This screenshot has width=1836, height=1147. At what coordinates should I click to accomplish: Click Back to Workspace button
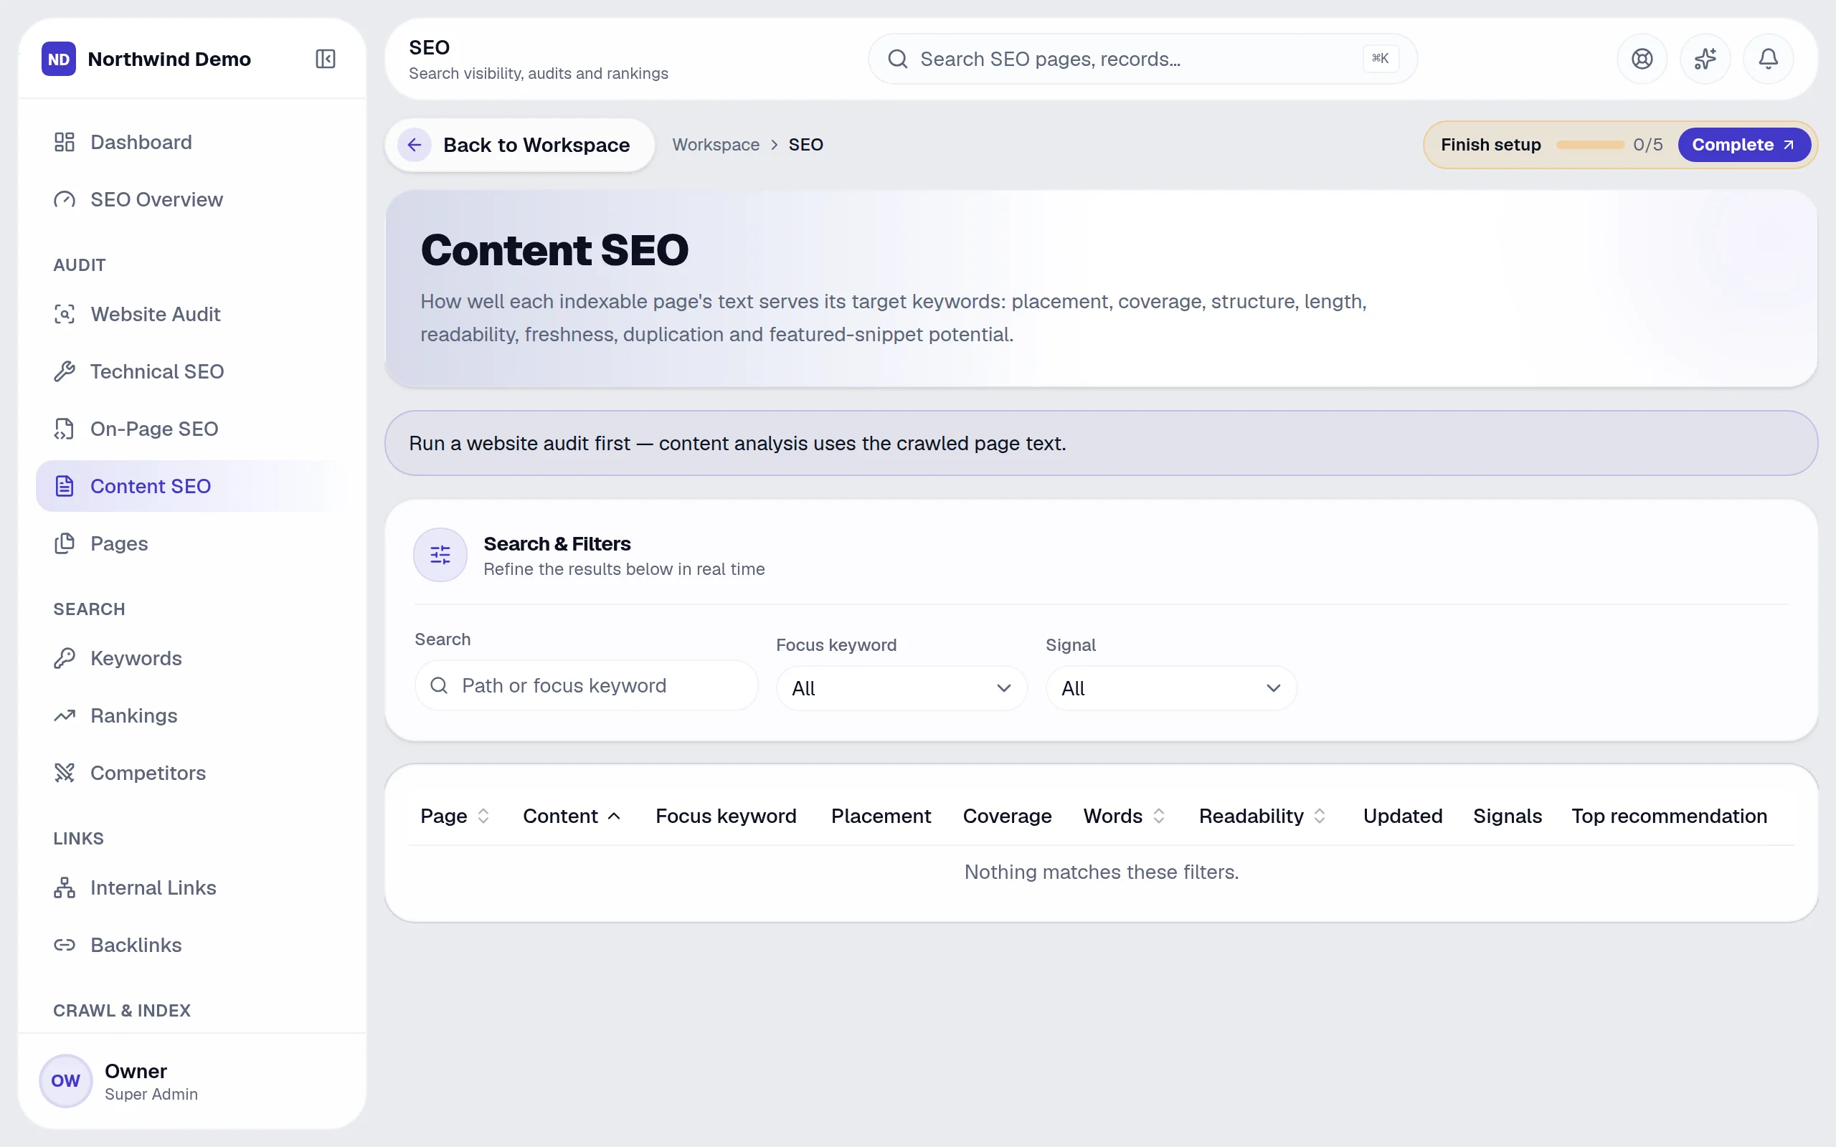click(x=520, y=145)
